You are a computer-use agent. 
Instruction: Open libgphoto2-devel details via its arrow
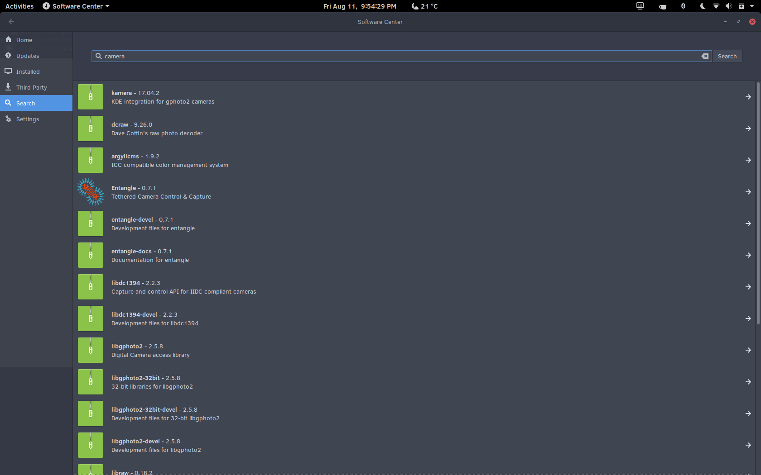pyautogui.click(x=748, y=445)
